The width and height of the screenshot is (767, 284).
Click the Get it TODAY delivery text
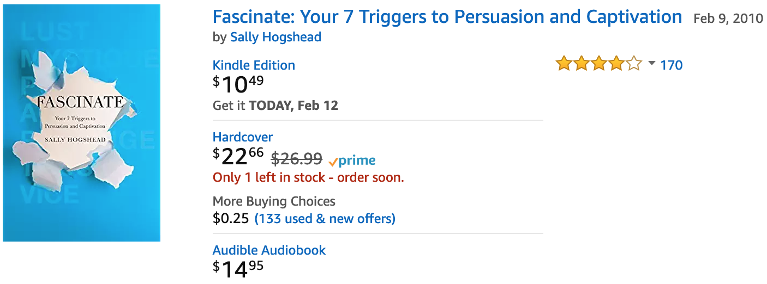275,106
